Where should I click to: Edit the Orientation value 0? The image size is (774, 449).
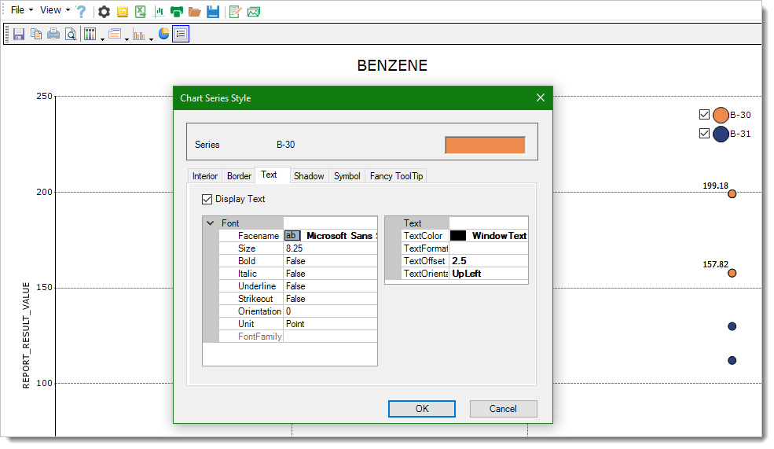click(x=330, y=311)
